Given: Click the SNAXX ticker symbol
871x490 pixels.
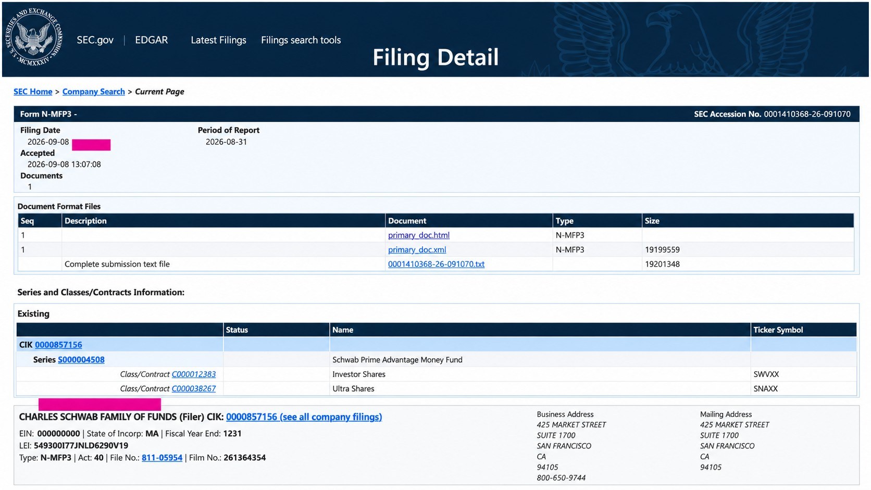Looking at the screenshot, I should 766,389.
